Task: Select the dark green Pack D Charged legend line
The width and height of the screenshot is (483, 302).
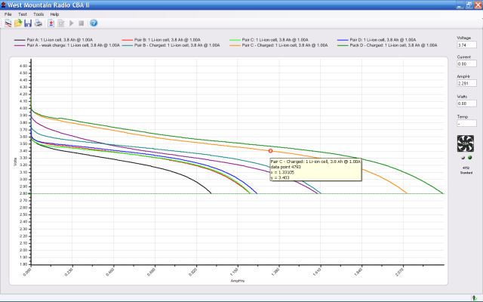Action: coord(343,45)
